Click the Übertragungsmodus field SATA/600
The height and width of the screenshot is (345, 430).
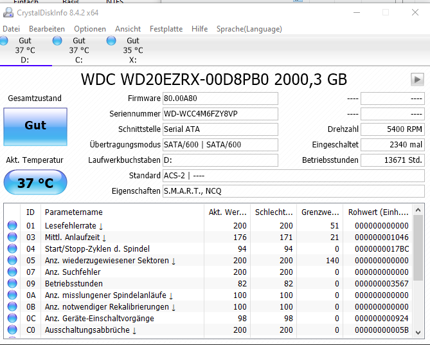click(x=220, y=144)
